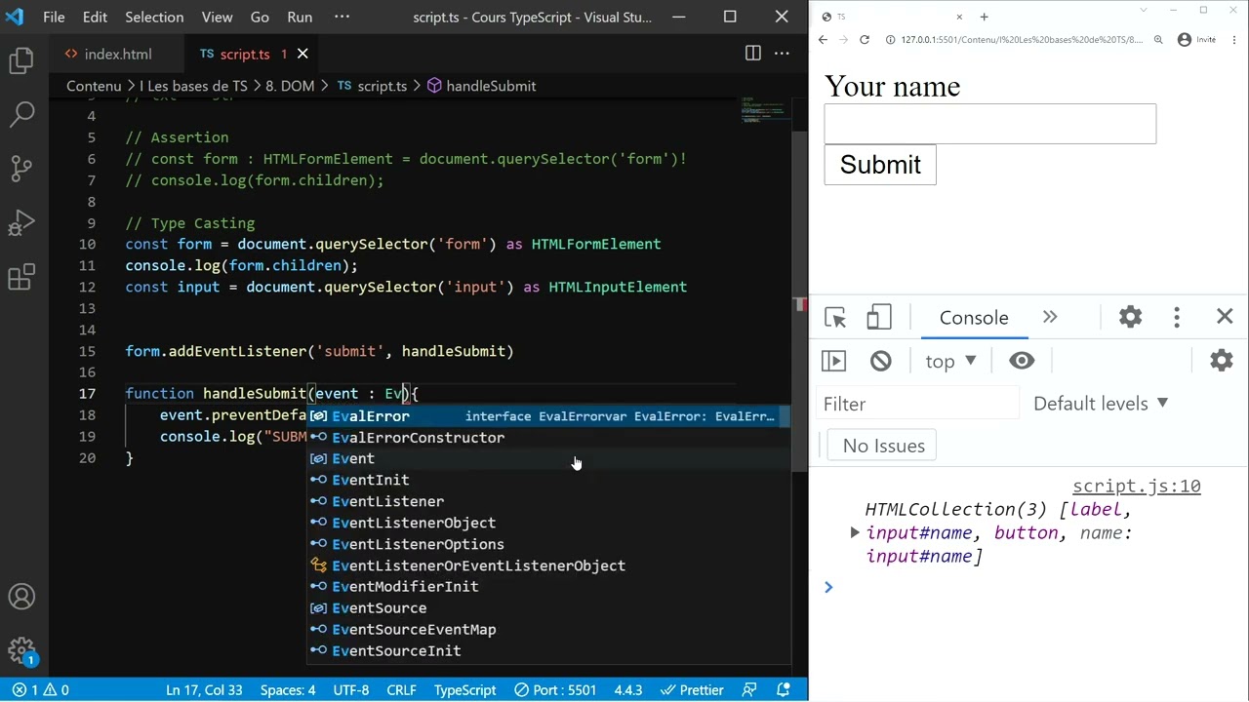The image size is (1249, 702).
Task: Click Ln 17, Col 33 status item
Action: point(204,689)
